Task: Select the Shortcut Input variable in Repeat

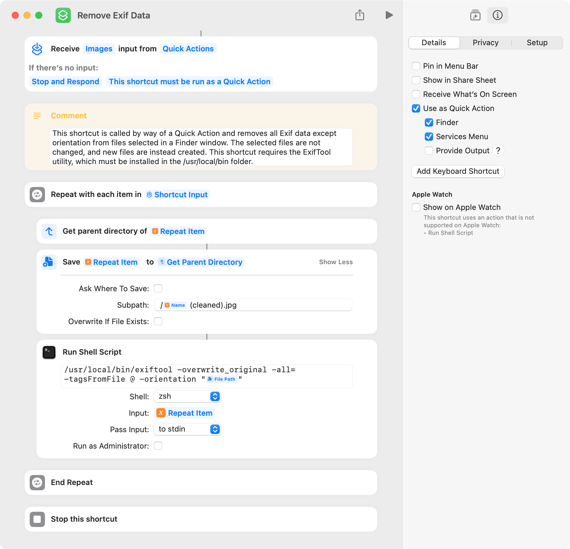Action: click(x=177, y=195)
